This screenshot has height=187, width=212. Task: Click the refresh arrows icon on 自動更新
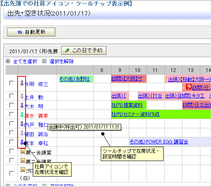tap(20, 32)
